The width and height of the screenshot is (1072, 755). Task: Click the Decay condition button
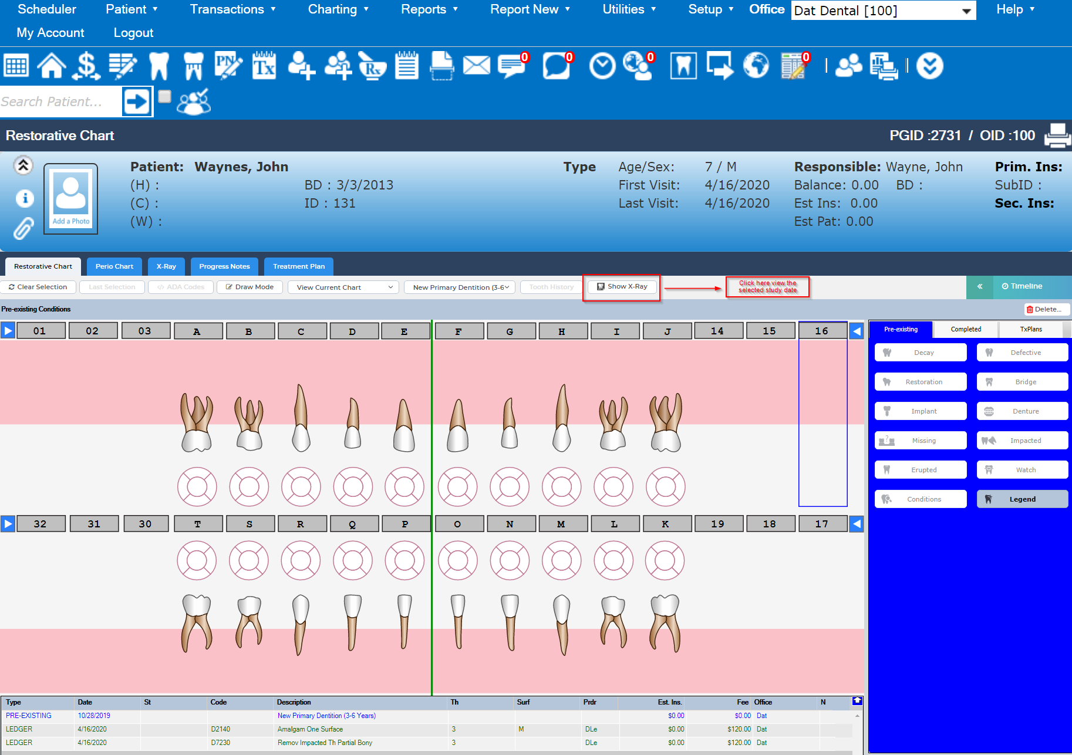[x=921, y=353]
